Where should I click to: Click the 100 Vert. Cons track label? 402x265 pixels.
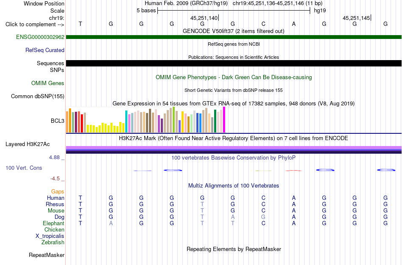click(x=24, y=168)
